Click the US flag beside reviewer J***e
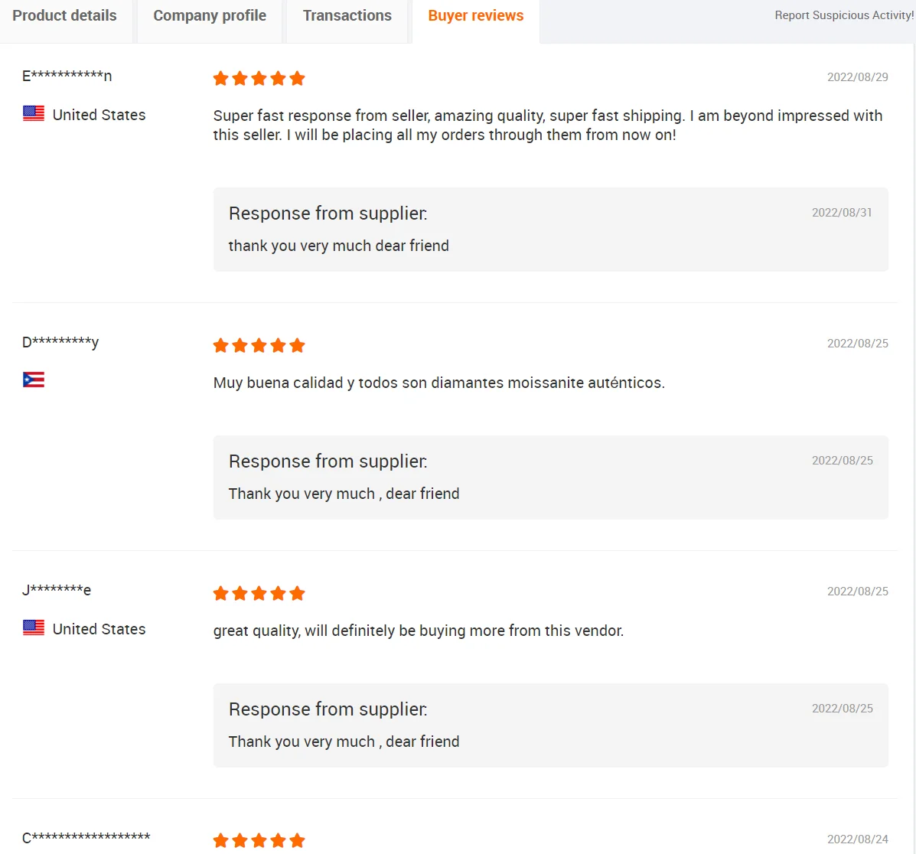Image resolution: width=916 pixels, height=854 pixels. (x=34, y=628)
